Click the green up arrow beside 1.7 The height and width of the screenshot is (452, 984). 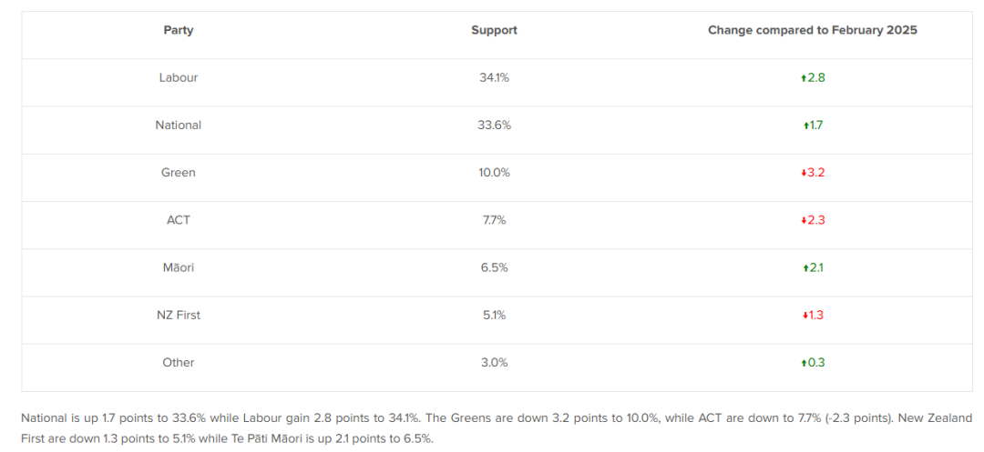tap(805, 126)
